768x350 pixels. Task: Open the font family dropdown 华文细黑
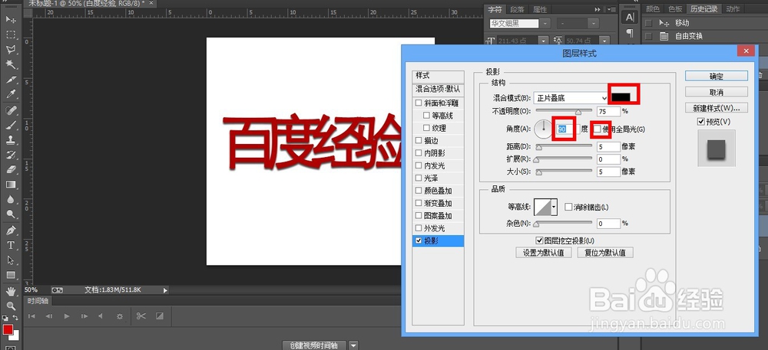tap(545, 24)
